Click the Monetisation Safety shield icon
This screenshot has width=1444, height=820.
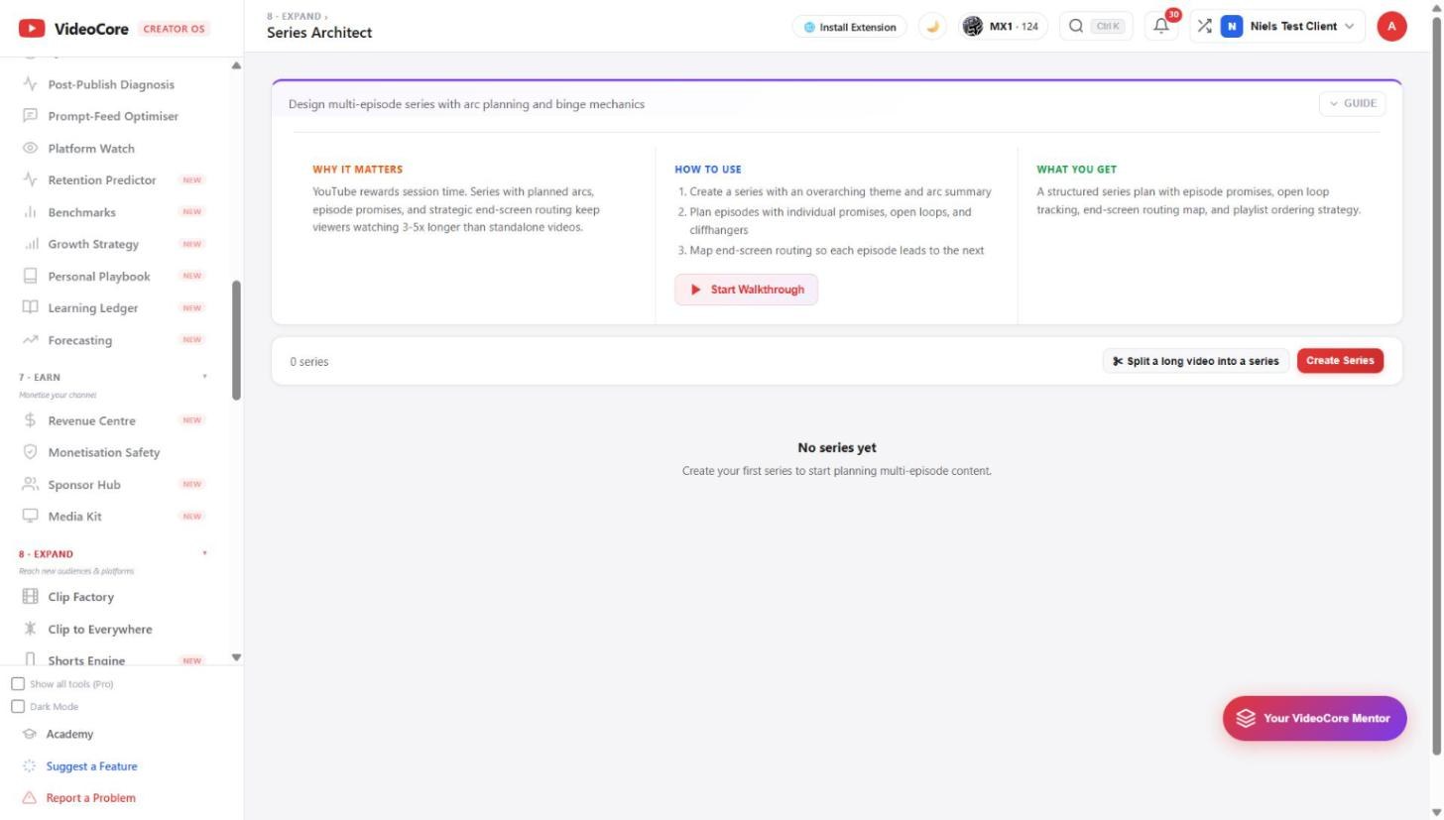coord(30,452)
